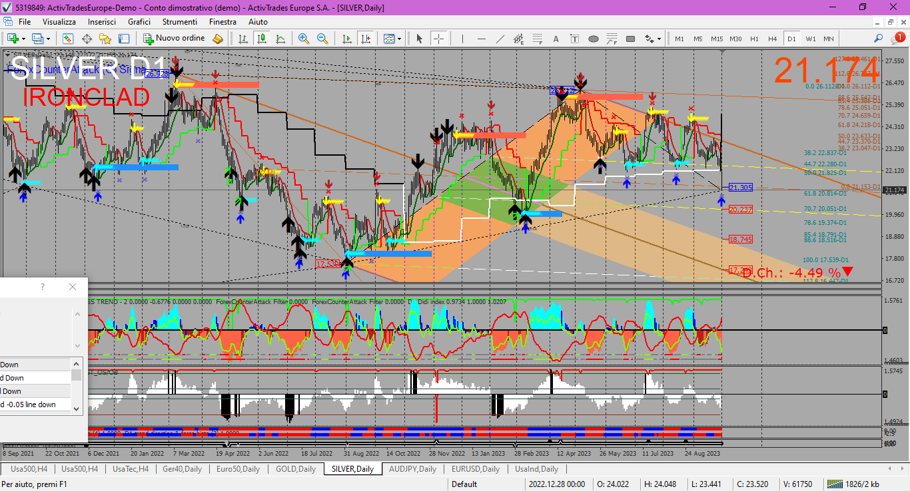The height and width of the screenshot is (491, 910).
Task: Click the Nuovo ordine button
Action: tap(175, 39)
